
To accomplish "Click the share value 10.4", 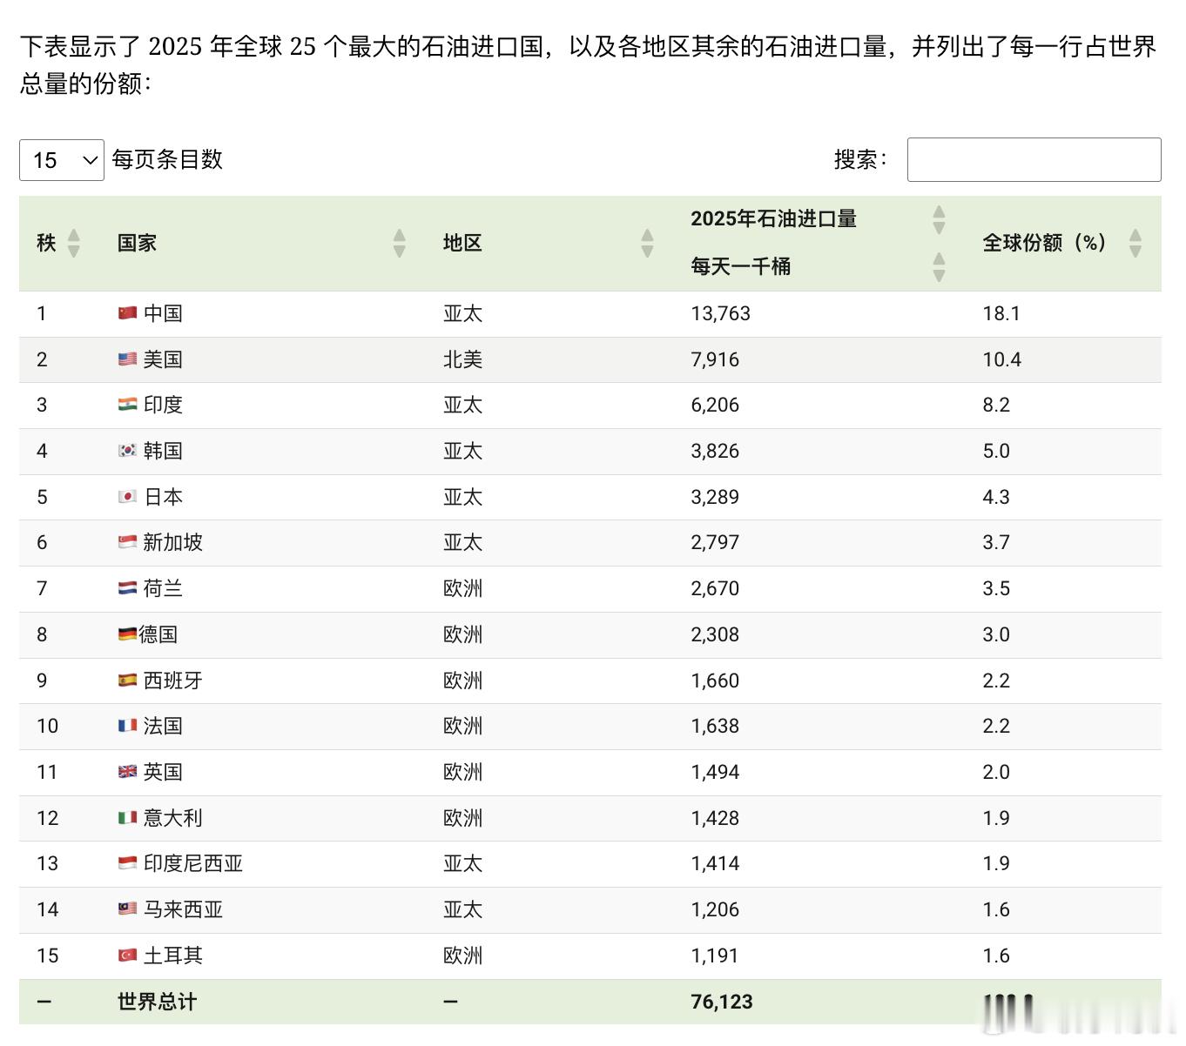I will tap(1002, 359).
